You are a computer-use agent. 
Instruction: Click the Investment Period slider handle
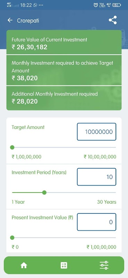point(44,193)
